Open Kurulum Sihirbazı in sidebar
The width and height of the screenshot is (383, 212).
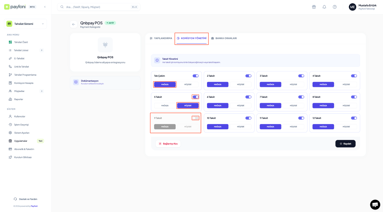(x=23, y=157)
